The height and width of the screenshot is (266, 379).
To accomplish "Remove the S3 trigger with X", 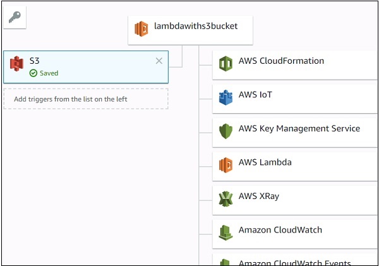I will click(x=159, y=61).
